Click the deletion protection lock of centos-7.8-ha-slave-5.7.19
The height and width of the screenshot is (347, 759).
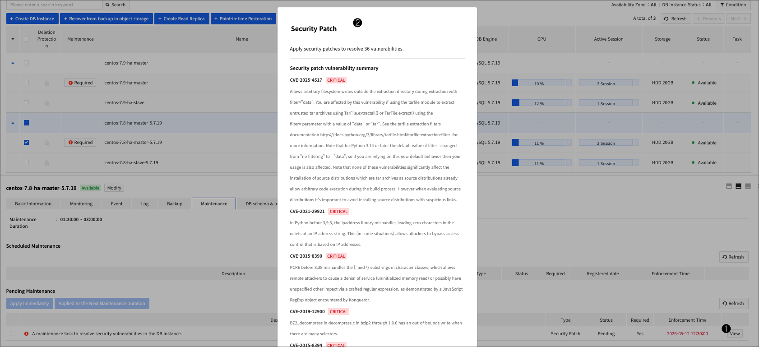point(46,162)
